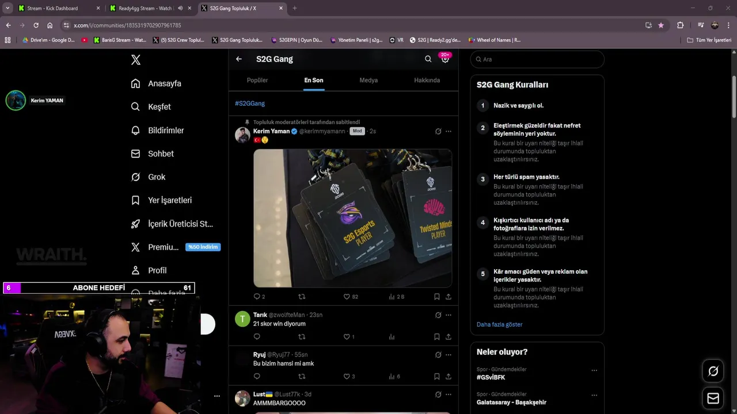Screen dimensions: 737x414
Task: Open Keşfet search page
Action: pos(151,107)
